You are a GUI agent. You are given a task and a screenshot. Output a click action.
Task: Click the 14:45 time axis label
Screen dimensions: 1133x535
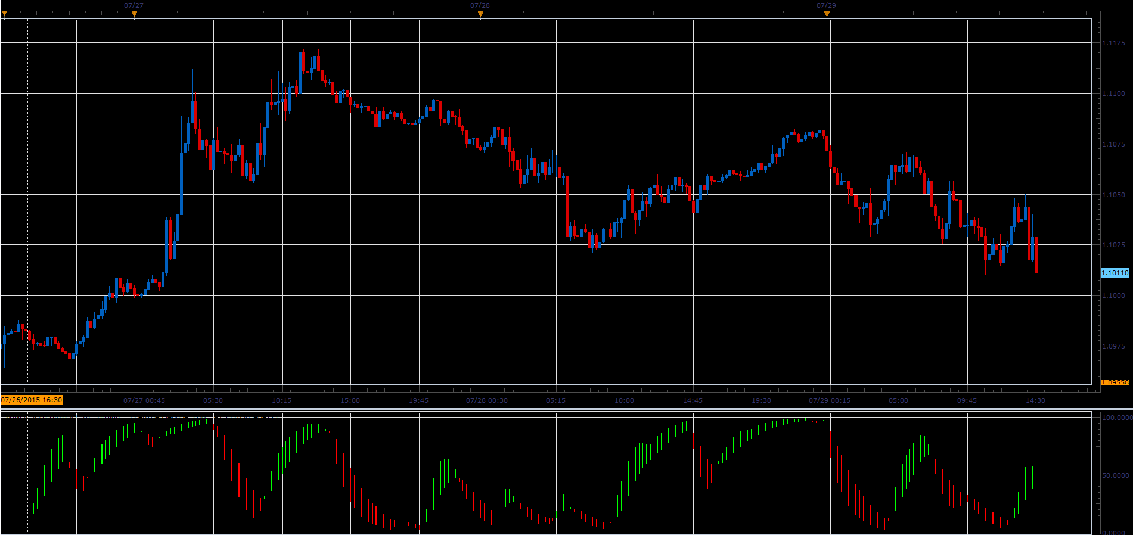pos(693,400)
